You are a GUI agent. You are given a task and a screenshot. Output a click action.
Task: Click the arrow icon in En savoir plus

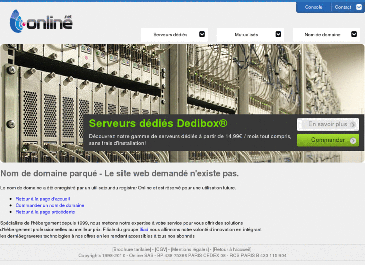pos(353,125)
